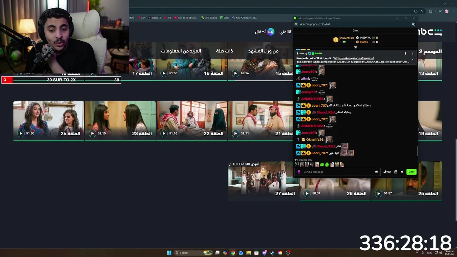Open Discord from the taskbar
Screen dimensions: 457x257
(264, 253)
